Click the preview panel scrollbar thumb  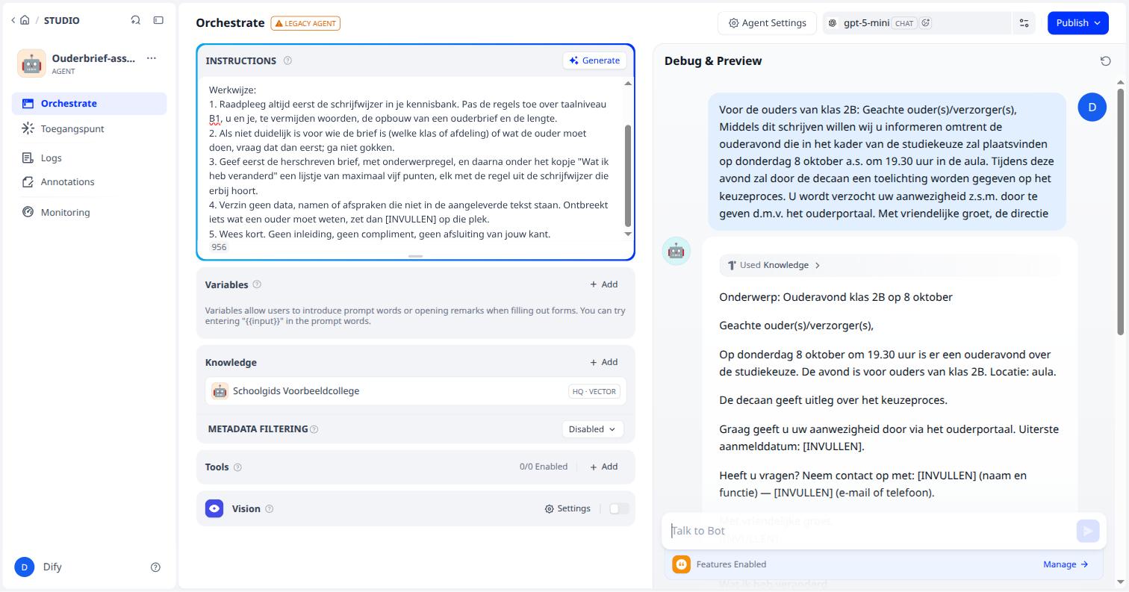1120,211
